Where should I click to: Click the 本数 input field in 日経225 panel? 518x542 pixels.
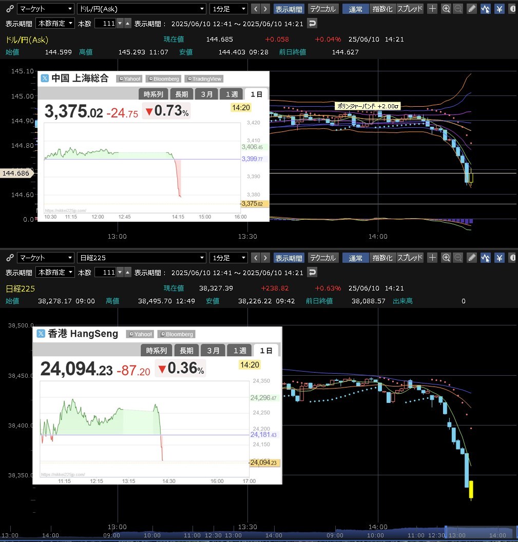(105, 273)
